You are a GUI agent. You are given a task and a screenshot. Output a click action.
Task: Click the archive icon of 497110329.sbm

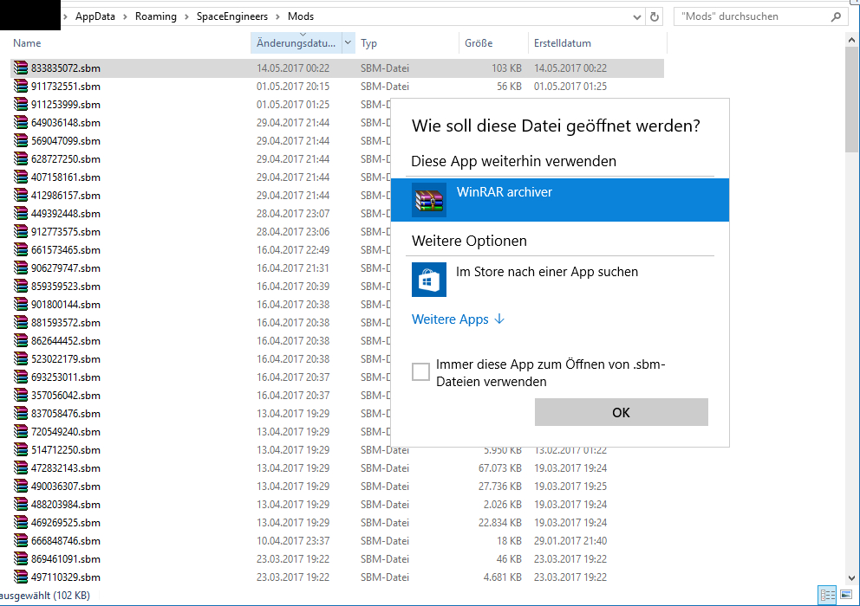pos(21,577)
